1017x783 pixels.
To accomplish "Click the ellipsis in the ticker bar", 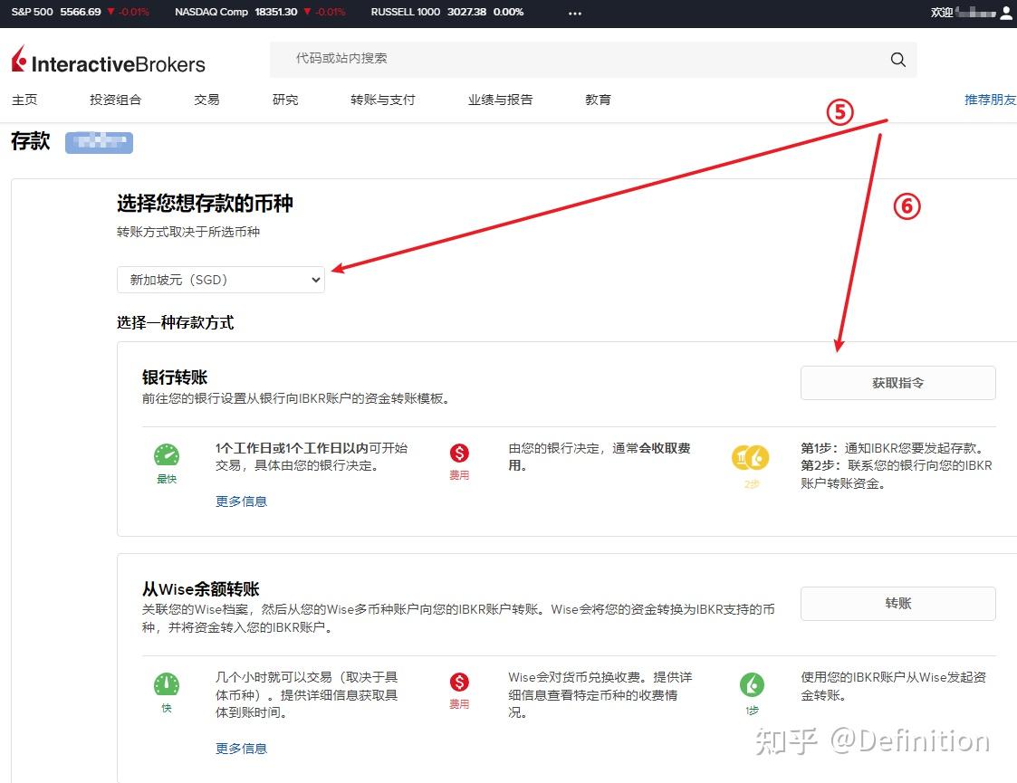I will [x=574, y=13].
